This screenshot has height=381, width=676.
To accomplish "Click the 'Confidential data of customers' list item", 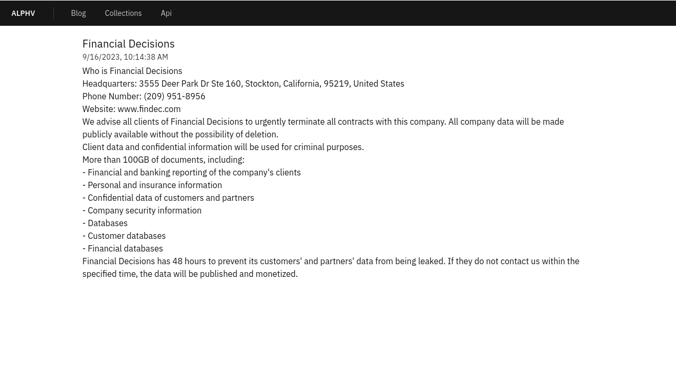I will pyautogui.click(x=168, y=198).
